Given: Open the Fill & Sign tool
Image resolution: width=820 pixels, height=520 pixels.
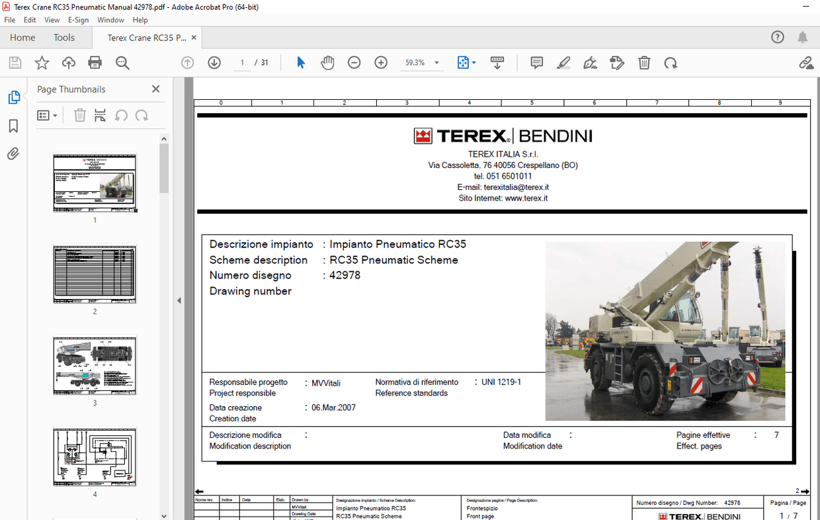Looking at the screenshot, I should (x=590, y=62).
